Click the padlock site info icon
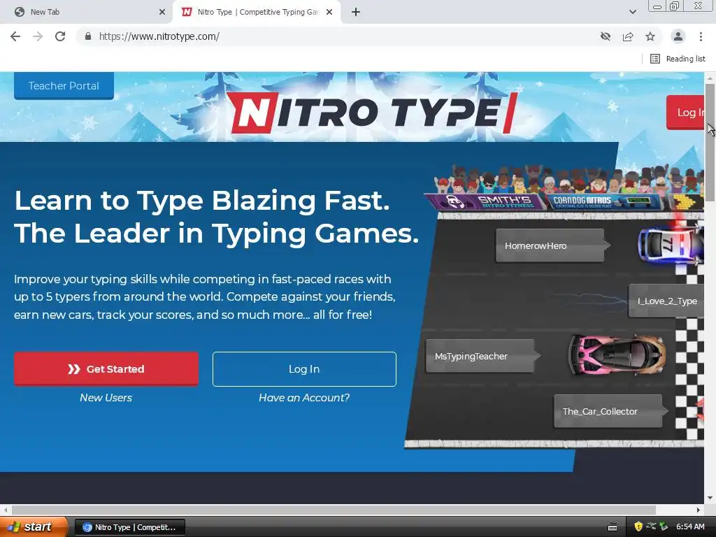 click(87, 36)
